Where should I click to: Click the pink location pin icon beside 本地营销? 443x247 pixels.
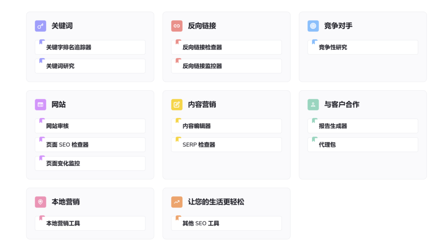click(x=40, y=202)
